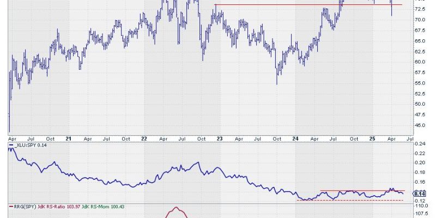Click the year 24 axis label
The width and height of the screenshot is (436, 218).
click(x=295, y=139)
